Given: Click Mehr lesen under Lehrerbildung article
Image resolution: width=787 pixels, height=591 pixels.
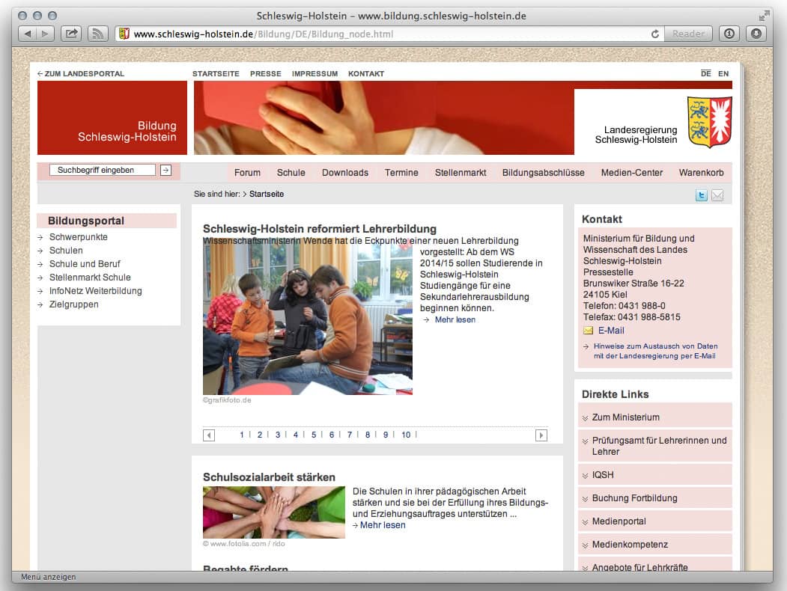Looking at the screenshot, I should [455, 320].
